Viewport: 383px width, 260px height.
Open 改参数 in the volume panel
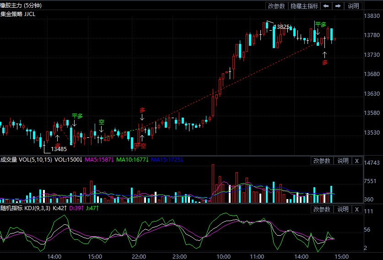coord(322,161)
